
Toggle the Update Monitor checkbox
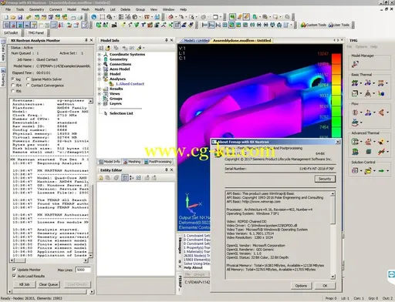pyautogui.click(x=14, y=270)
